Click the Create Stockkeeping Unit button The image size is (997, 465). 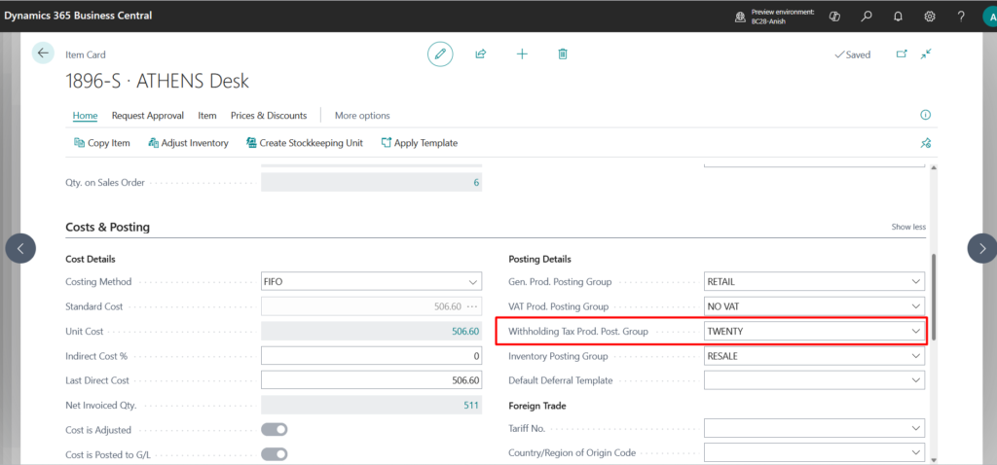(x=304, y=143)
